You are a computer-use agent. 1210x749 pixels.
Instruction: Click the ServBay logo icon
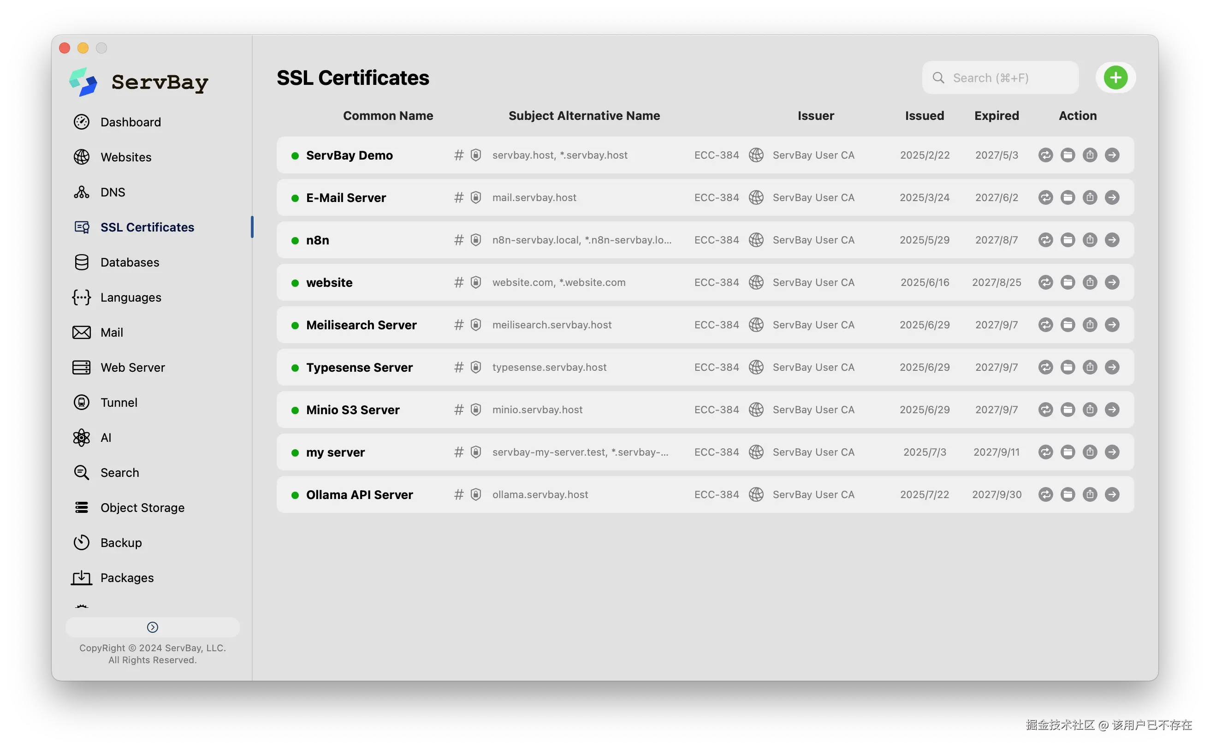[83, 82]
